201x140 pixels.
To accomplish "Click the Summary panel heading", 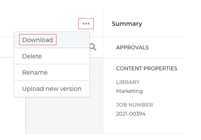I will pyautogui.click(x=127, y=24).
